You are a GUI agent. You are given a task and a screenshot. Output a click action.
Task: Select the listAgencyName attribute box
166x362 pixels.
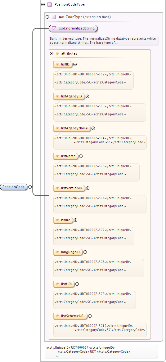[72, 128]
